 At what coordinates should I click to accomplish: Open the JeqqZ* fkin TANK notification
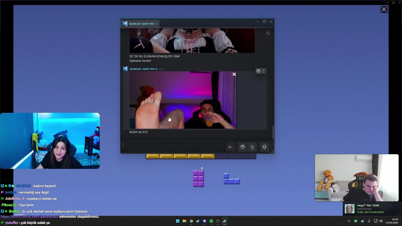(372, 209)
